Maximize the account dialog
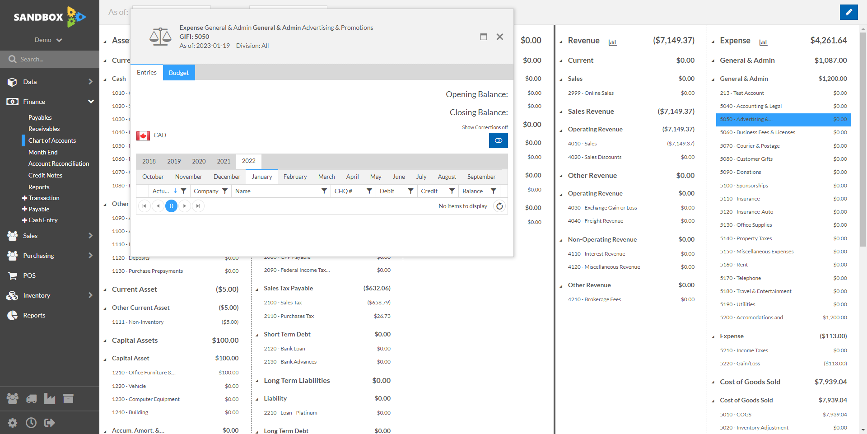 point(483,37)
